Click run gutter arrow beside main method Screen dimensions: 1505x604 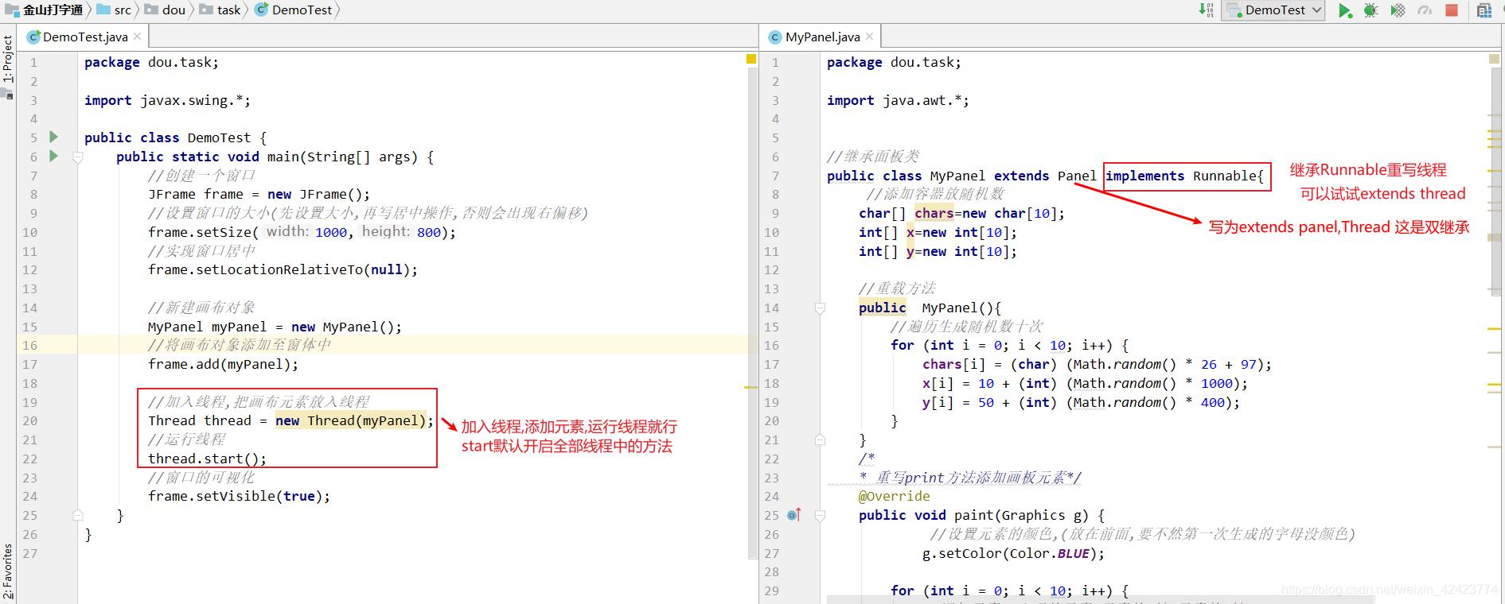[53, 156]
